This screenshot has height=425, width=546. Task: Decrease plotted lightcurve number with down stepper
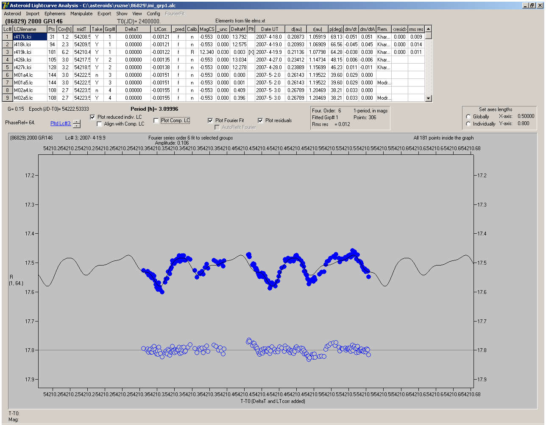pyautogui.click(x=76, y=126)
